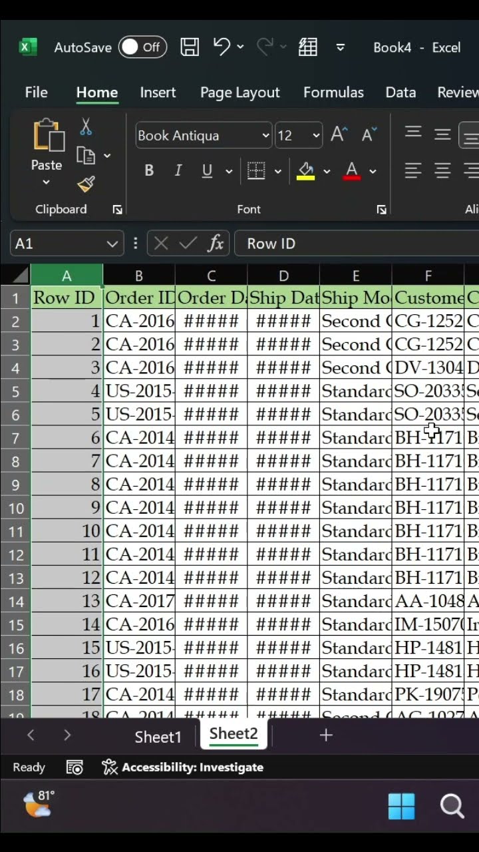479x852 pixels.
Task: Click the table form icon in Quick Access
Action: (307, 47)
